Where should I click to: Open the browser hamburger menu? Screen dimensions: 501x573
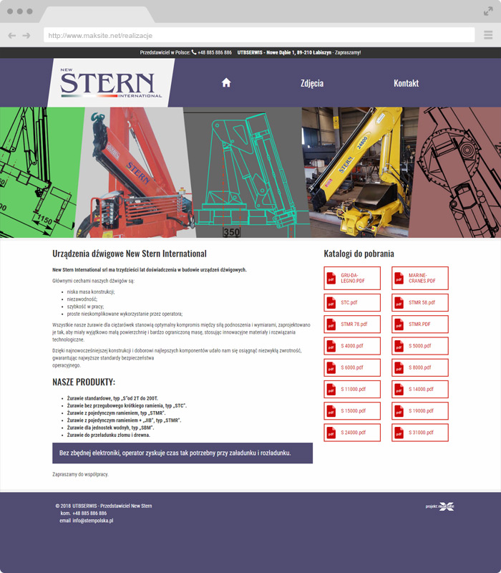pos(488,35)
